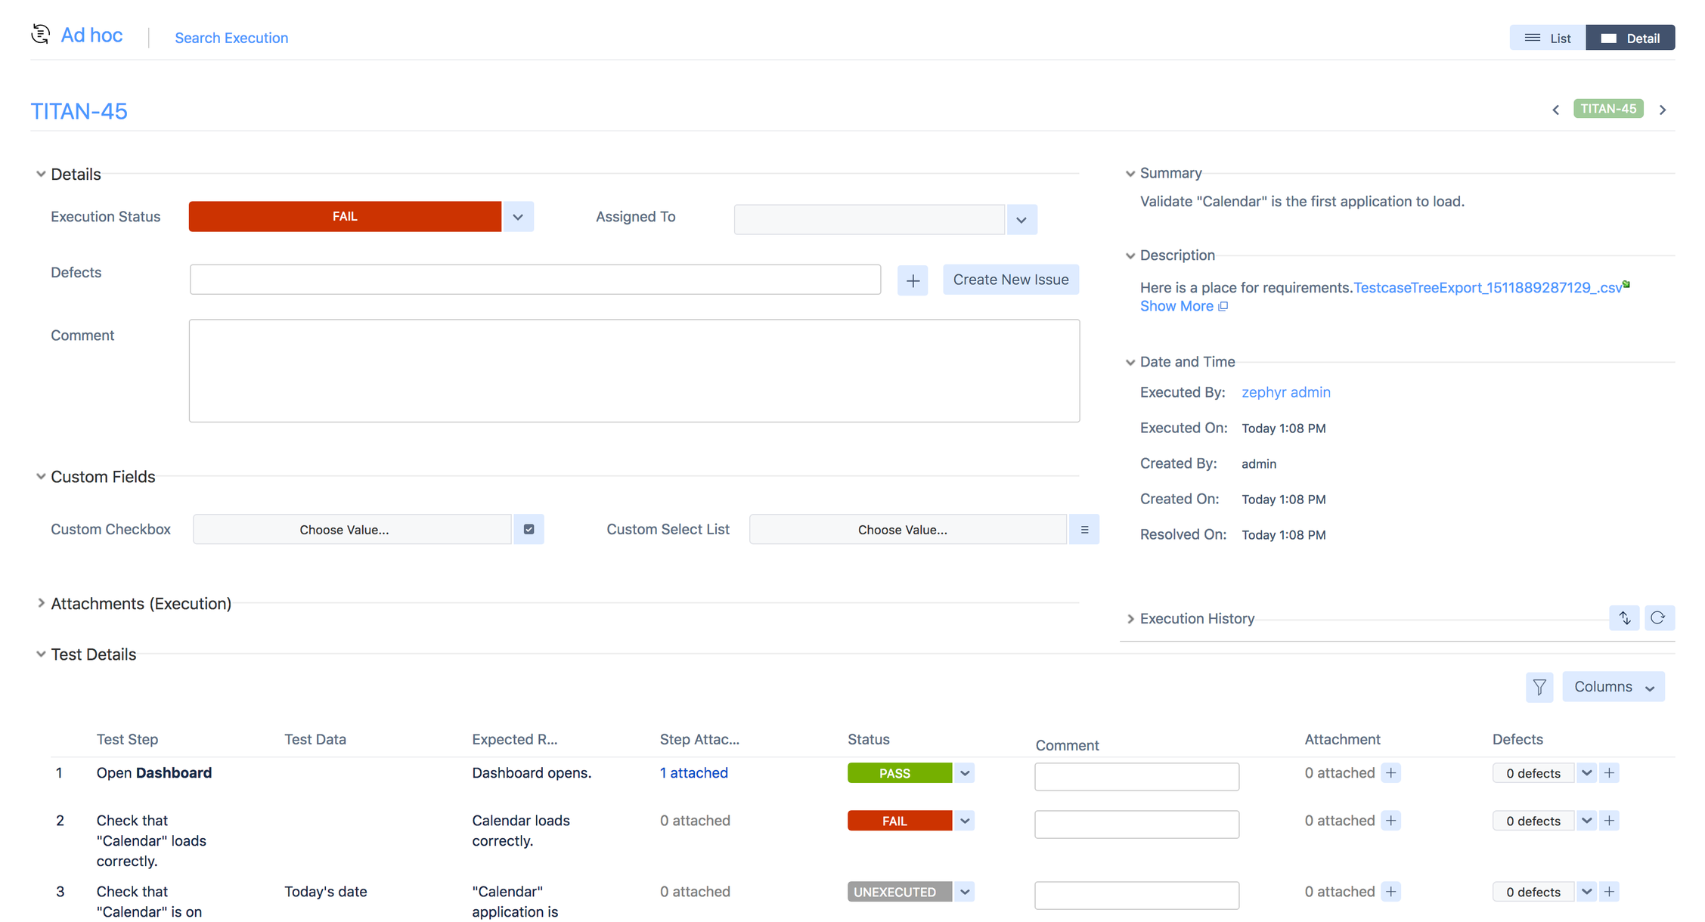Click the plus icon beside Defects field
The image size is (1705, 922).
pos(913,280)
